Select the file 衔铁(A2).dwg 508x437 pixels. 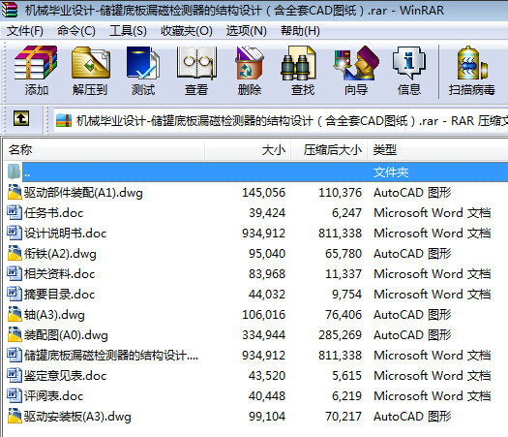(60, 253)
